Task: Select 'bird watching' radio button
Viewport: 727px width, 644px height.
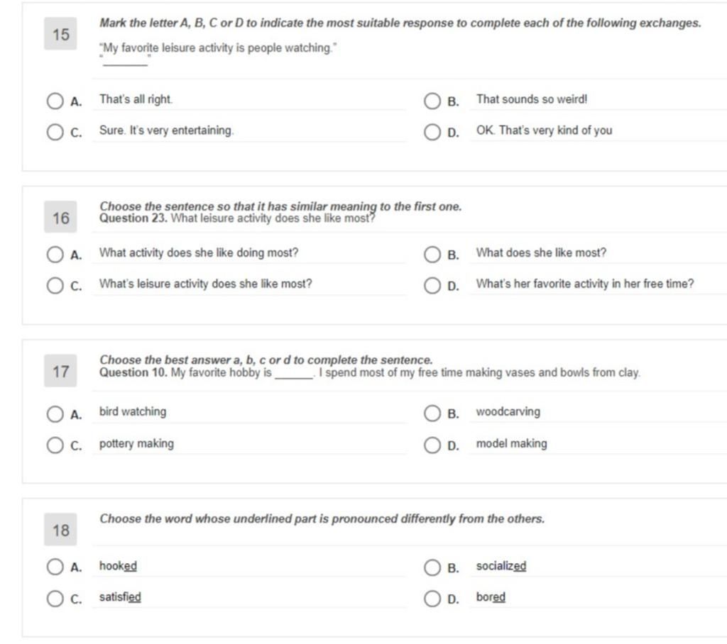Action: pyautogui.click(x=55, y=413)
